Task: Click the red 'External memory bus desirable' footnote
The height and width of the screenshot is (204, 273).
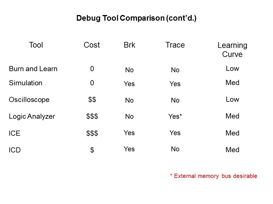Action: 214,176
